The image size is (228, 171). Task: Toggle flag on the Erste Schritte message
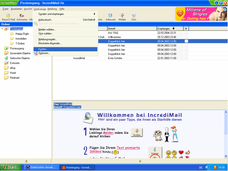[186, 58]
